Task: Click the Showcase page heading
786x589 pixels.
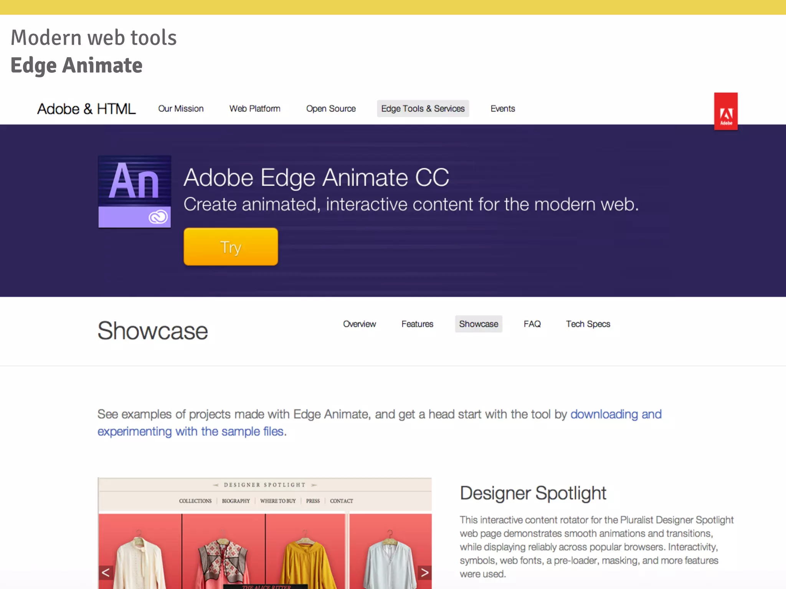Action: click(153, 331)
